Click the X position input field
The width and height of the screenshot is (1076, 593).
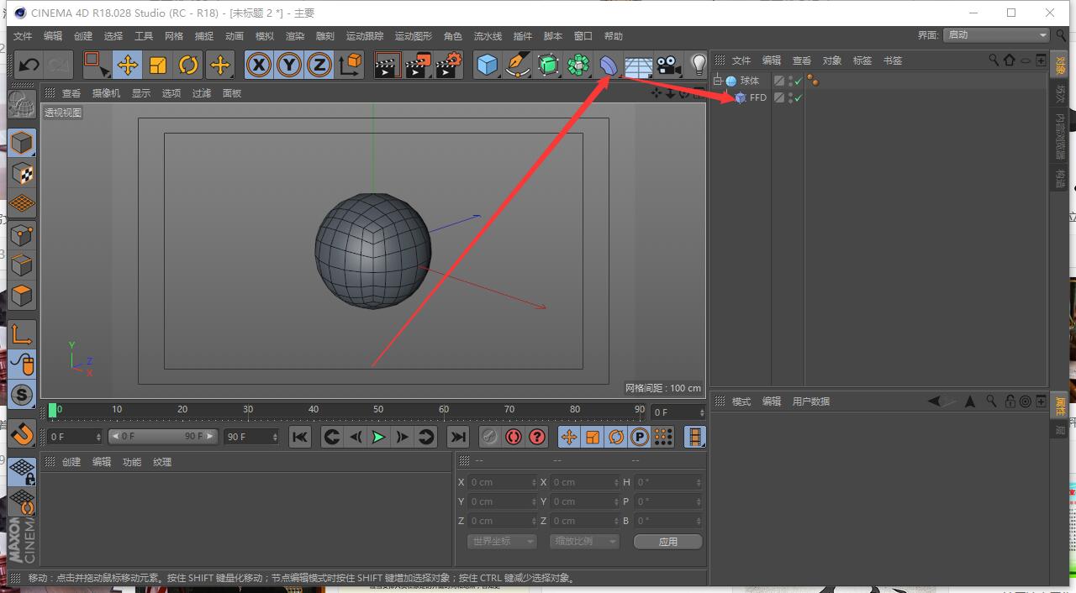point(502,482)
